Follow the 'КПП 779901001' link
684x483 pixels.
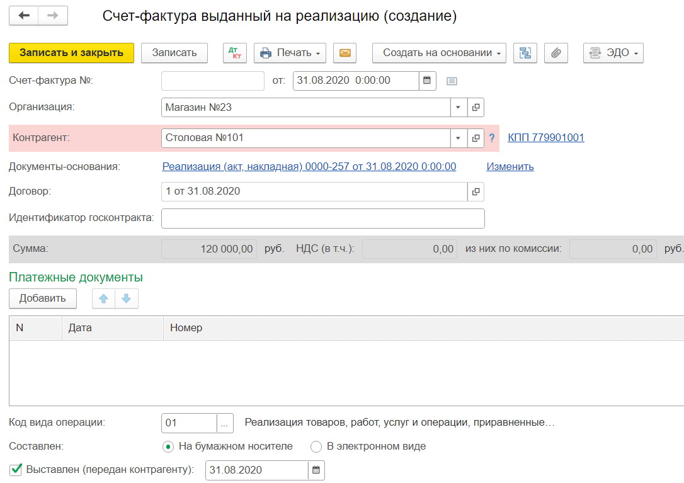(x=545, y=137)
